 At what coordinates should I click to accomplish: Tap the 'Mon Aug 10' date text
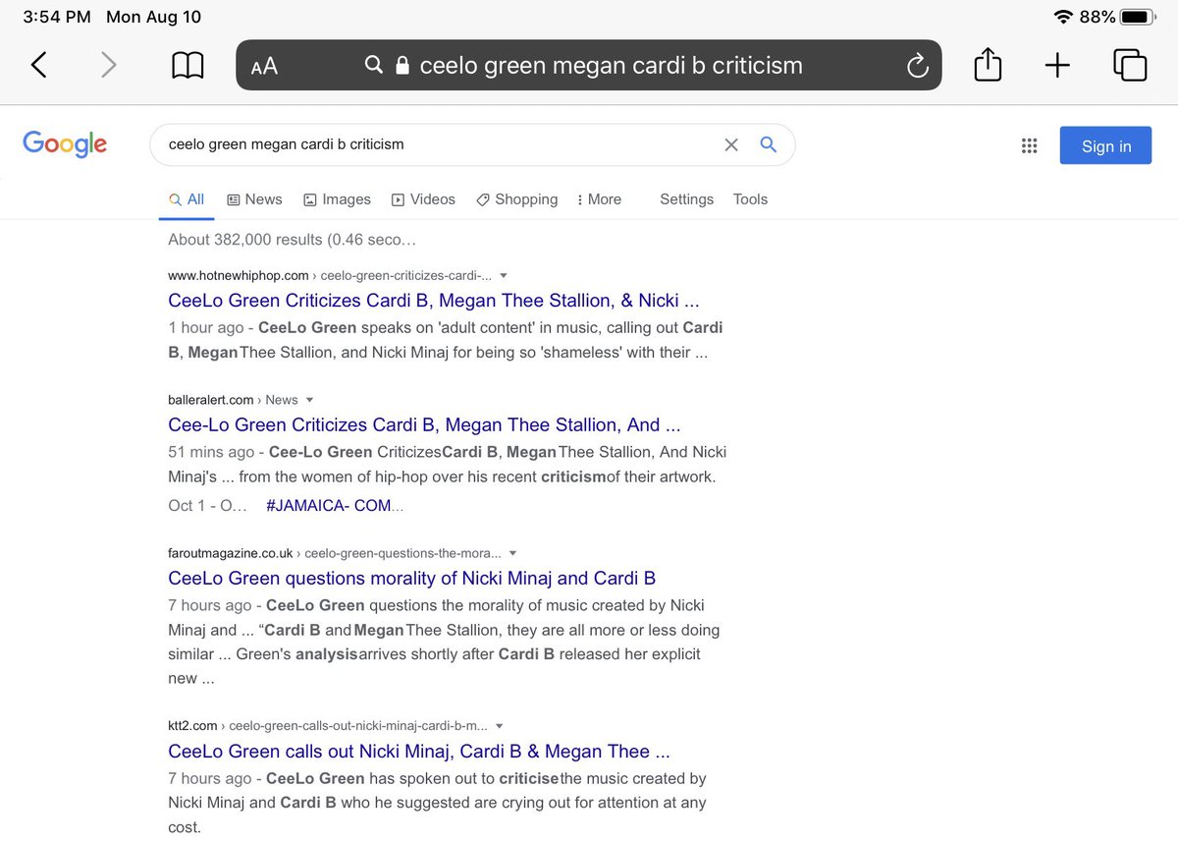point(153,17)
